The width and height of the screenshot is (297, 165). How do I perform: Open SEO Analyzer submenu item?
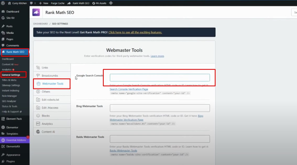click(x=9, y=101)
